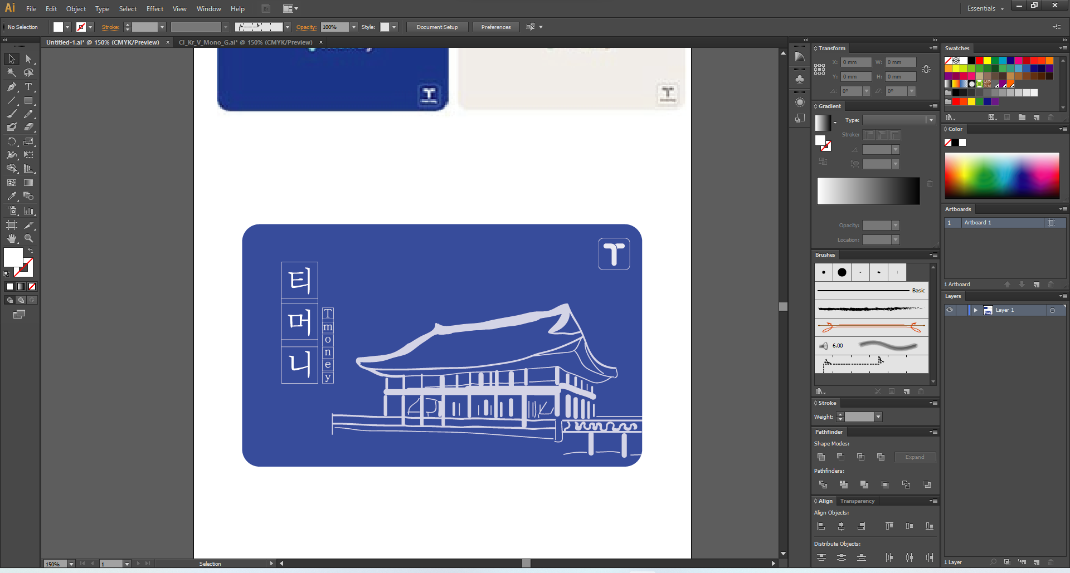Click Horizontal Align Left icon
1070x573 pixels.
click(821, 526)
